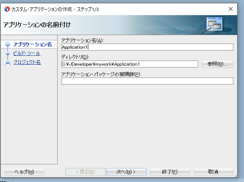Cancel the wizard with 取消 button

213,172
